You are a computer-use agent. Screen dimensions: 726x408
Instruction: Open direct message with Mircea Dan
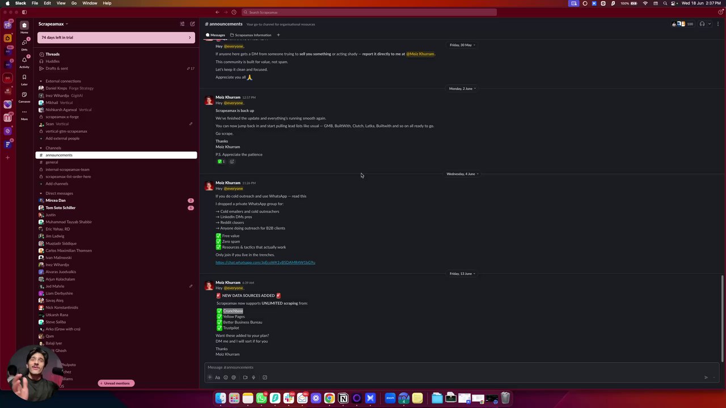56,201
